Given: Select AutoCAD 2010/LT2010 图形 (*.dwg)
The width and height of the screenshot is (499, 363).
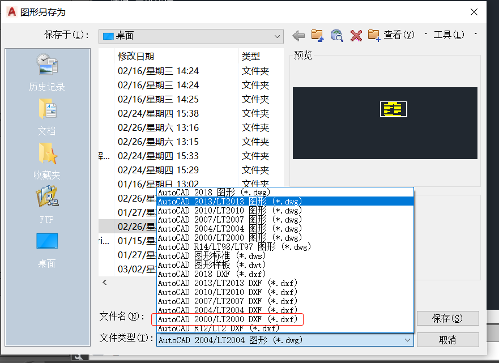Looking at the screenshot, I should 285,210.
